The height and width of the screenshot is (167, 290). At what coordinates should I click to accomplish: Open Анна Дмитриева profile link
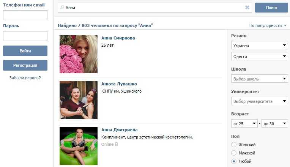119,130
